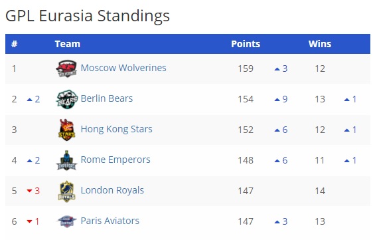Open the London Royals team link
375x240 pixels.
click(112, 190)
